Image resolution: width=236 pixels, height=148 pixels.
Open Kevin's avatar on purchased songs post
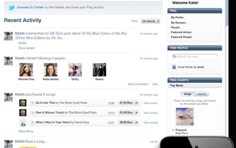(x=9, y=97)
